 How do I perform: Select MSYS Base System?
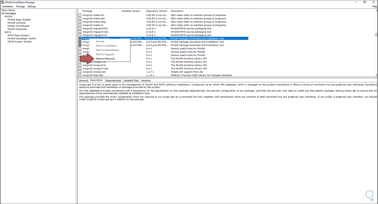(18, 35)
